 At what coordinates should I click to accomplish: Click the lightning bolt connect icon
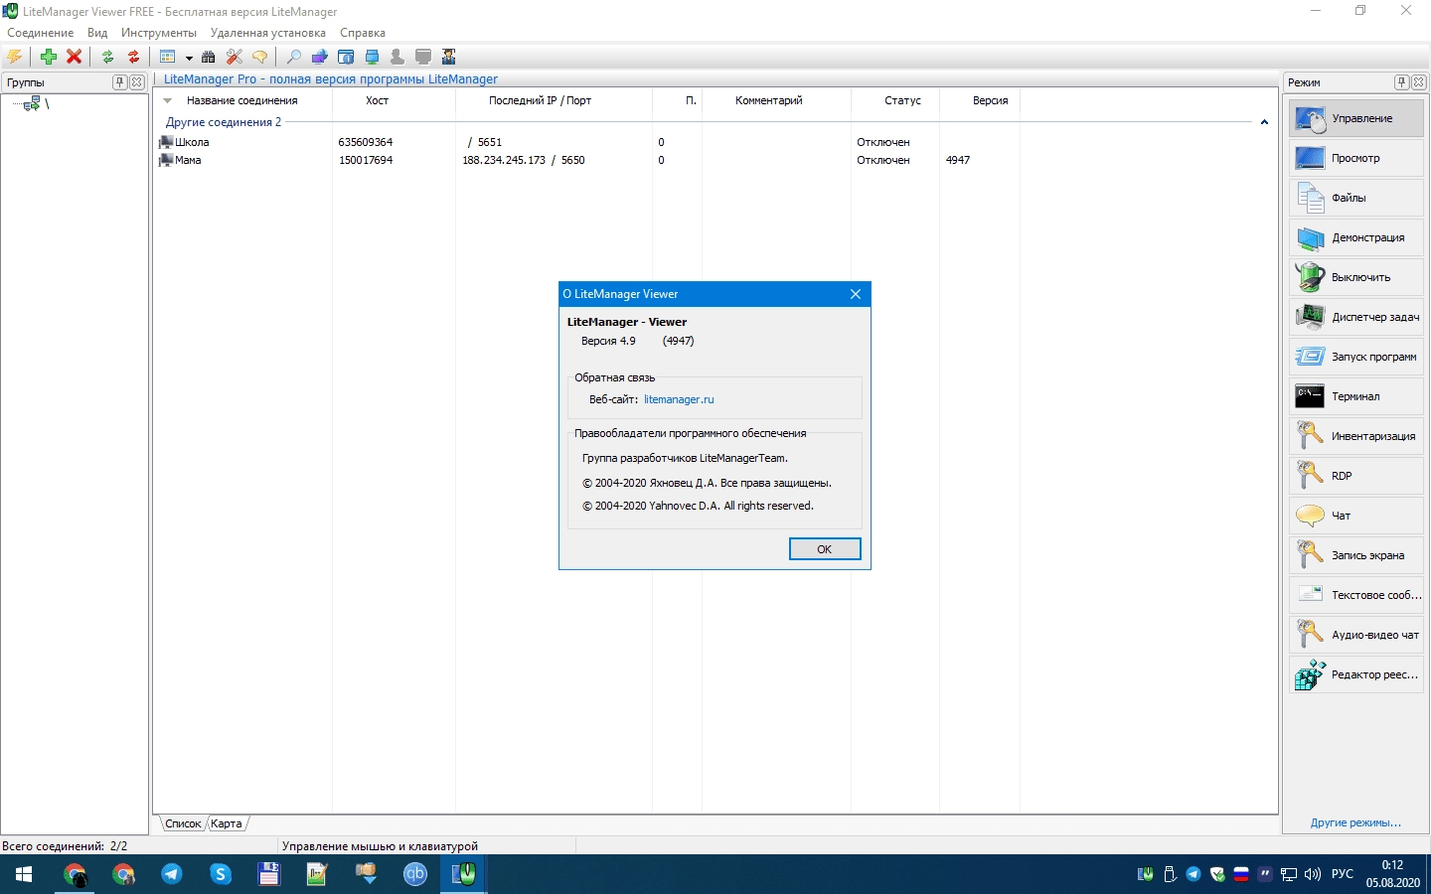pyautogui.click(x=15, y=57)
